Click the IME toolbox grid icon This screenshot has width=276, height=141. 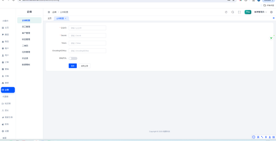(274, 137)
